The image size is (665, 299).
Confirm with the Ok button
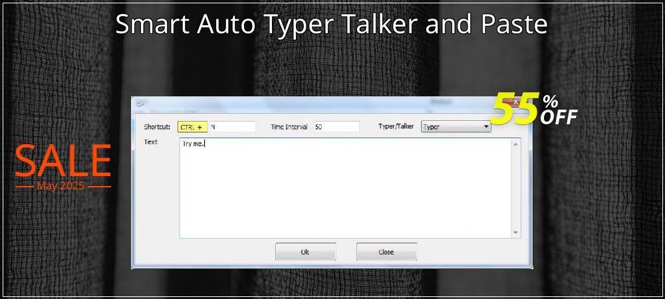click(305, 252)
